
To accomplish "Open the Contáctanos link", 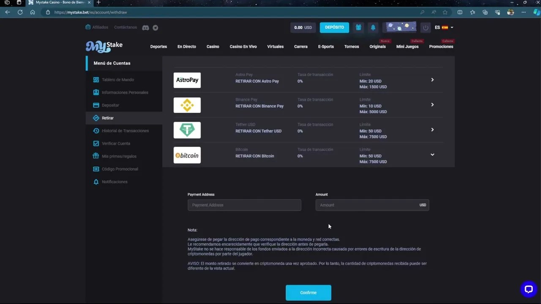I will pyautogui.click(x=126, y=27).
